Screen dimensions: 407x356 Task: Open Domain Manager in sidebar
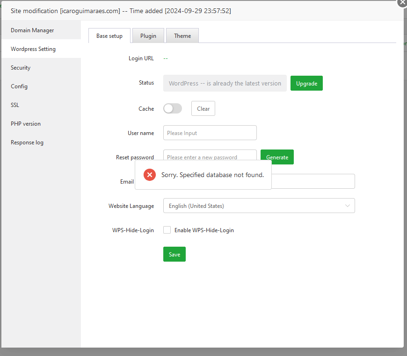[32, 30]
